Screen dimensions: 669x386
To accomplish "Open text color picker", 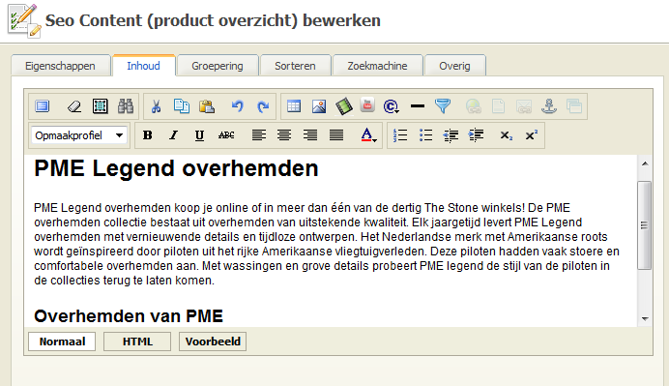I will click(x=368, y=135).
